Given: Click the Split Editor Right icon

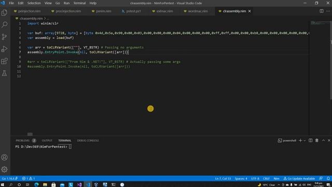Looking at the screenshot, I should coord(322,11).
